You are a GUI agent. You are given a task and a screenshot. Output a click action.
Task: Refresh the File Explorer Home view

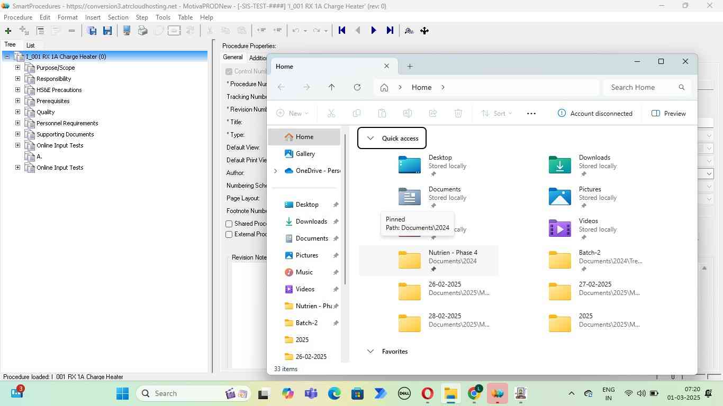357,87
